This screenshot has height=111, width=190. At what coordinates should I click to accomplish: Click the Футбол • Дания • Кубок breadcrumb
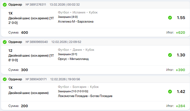coord(76,50)
